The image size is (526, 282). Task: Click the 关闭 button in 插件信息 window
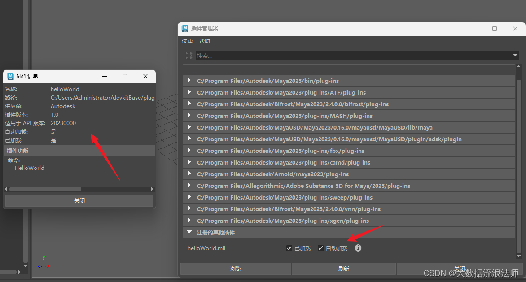(79, 200)
